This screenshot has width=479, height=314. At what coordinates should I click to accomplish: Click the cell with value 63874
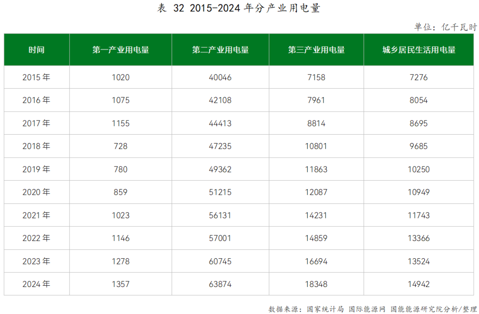coord(220,284)
